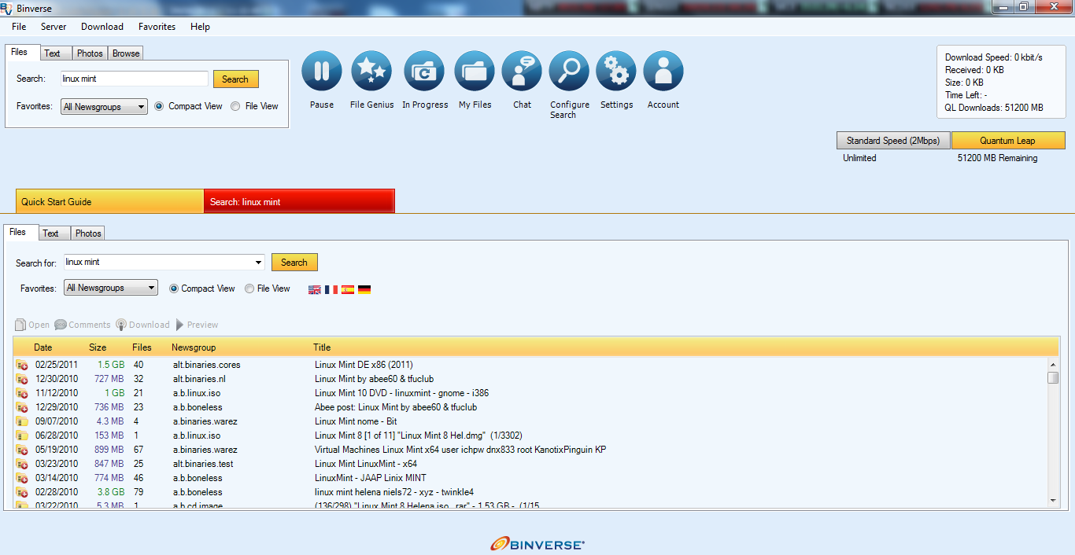Switch to the Photos tab in top panel
The image size is (1075, 555).
pos(90,53)
